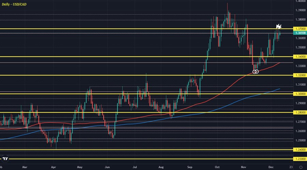The image size is (307, 170).
Task: Click current price label 1.36558
Action: [x=300, y=33]
